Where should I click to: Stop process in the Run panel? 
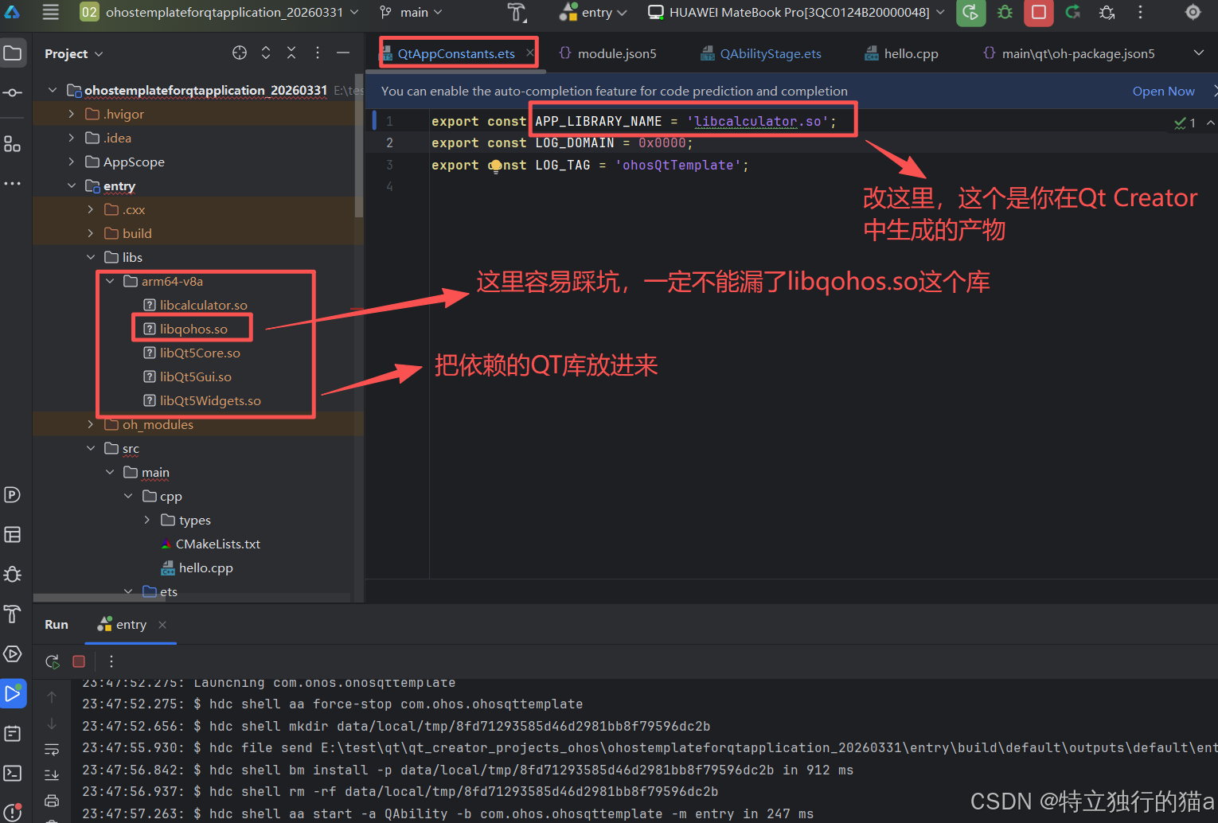pyautogui.click(x=79, y=661)
